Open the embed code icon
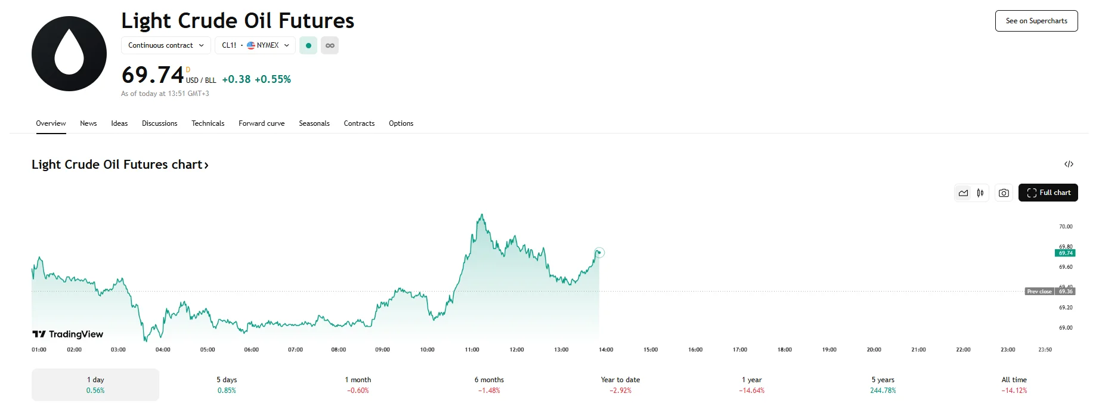This screenshot has height=412, width=1099. (x=1069, y=164)
